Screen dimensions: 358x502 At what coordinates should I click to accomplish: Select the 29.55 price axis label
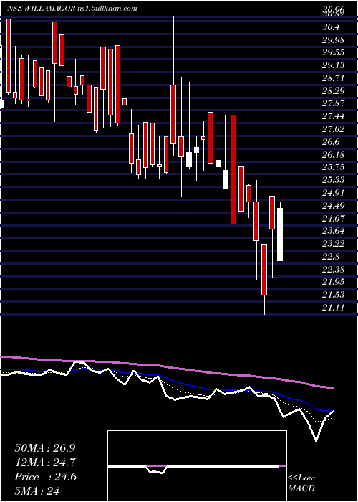(334, 52)
